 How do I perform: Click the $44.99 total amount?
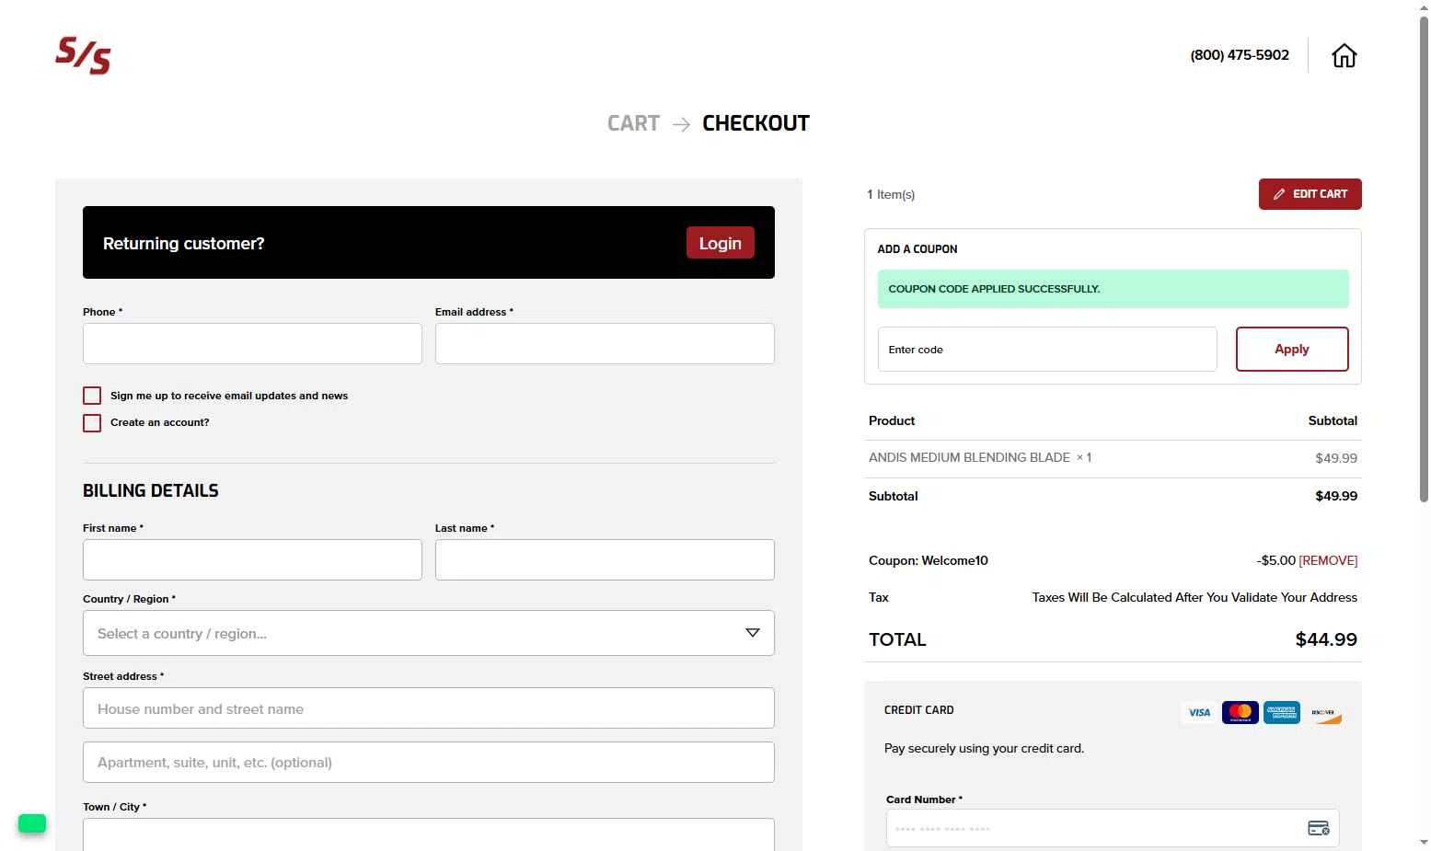tap(1326, 639)
